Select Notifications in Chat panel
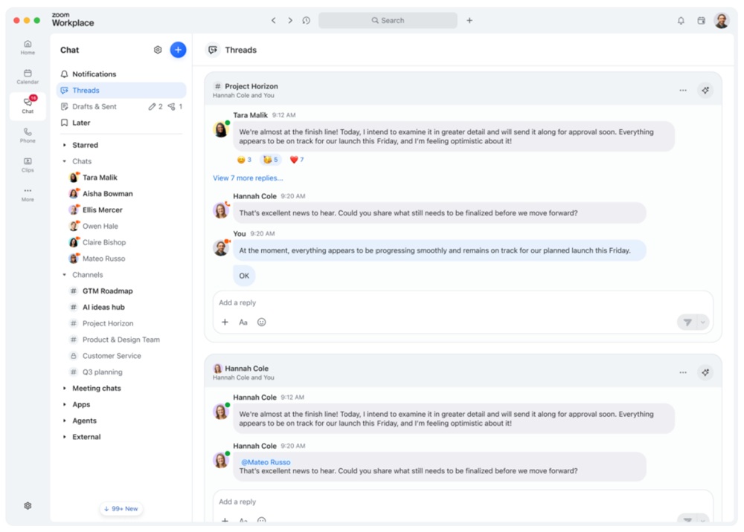The image size is (744, 532). [x=121, y=74]
